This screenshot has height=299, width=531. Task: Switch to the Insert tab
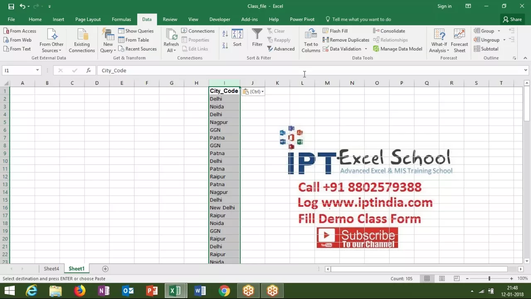coord(58,20)
